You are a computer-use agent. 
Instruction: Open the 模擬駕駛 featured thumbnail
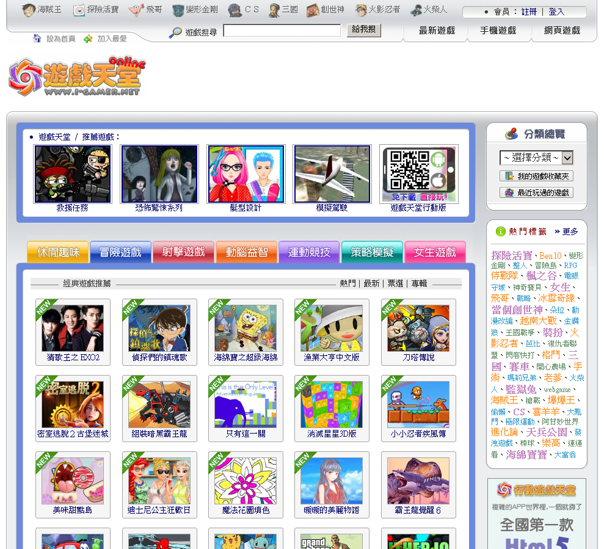332,174
